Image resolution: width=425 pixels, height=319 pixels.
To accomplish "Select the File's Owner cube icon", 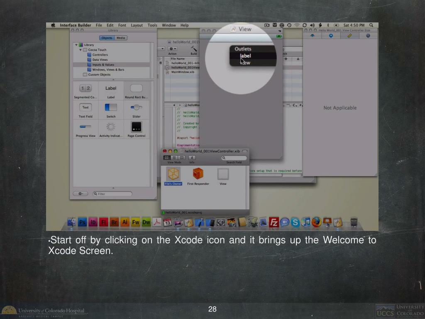I will coord(173,174).
